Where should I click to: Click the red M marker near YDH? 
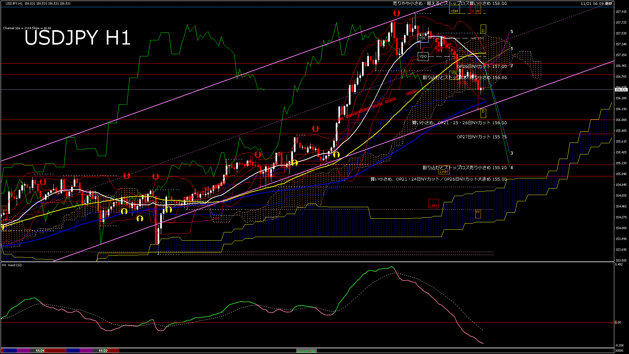[x=472, y=11]
